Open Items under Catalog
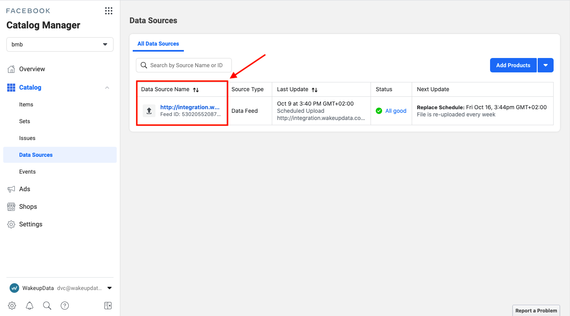Image resolution: width=570 pixels, height=316 pixels. (x=26, y=104)
